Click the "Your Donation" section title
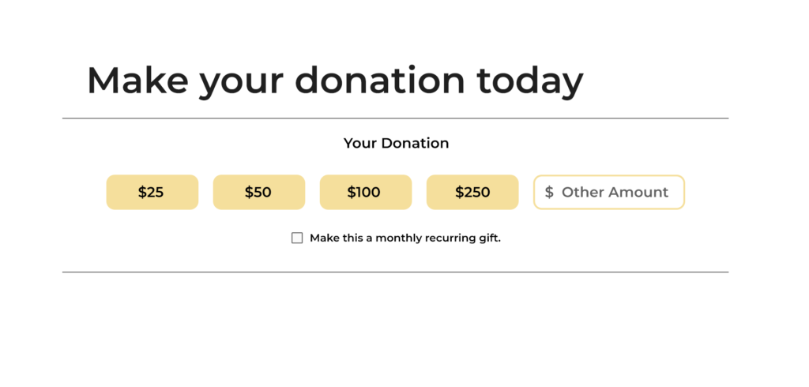The width and height of the screenshot is (809, 387). tap(397, 143)
